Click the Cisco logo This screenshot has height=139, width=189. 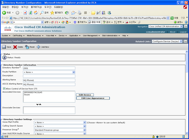coord(8,29)
